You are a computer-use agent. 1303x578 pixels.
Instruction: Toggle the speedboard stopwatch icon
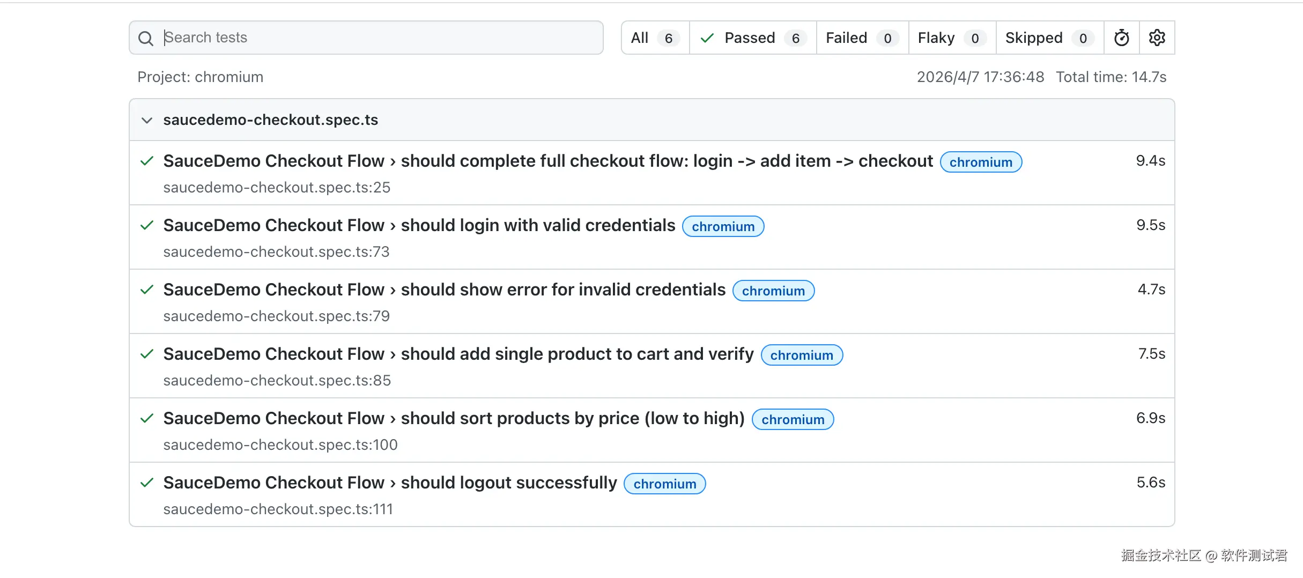click(x=1121, y=38)
